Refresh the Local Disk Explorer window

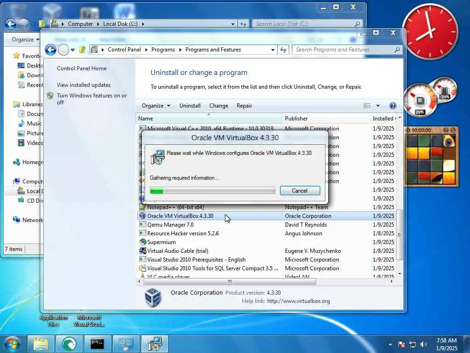243,24
